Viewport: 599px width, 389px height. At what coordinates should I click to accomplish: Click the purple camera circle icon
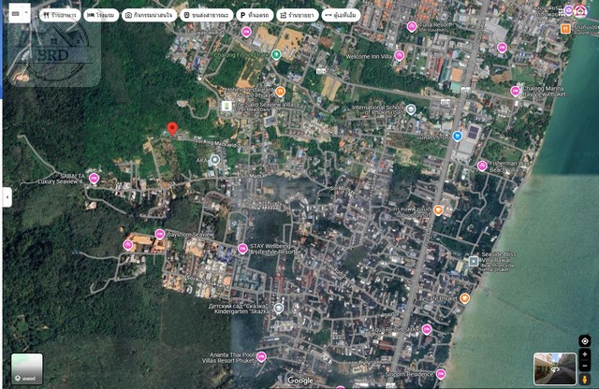click(569, 10)
